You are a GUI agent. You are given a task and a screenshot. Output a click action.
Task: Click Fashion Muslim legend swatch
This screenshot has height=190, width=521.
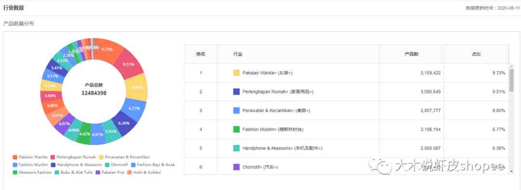tap(14, 165)
